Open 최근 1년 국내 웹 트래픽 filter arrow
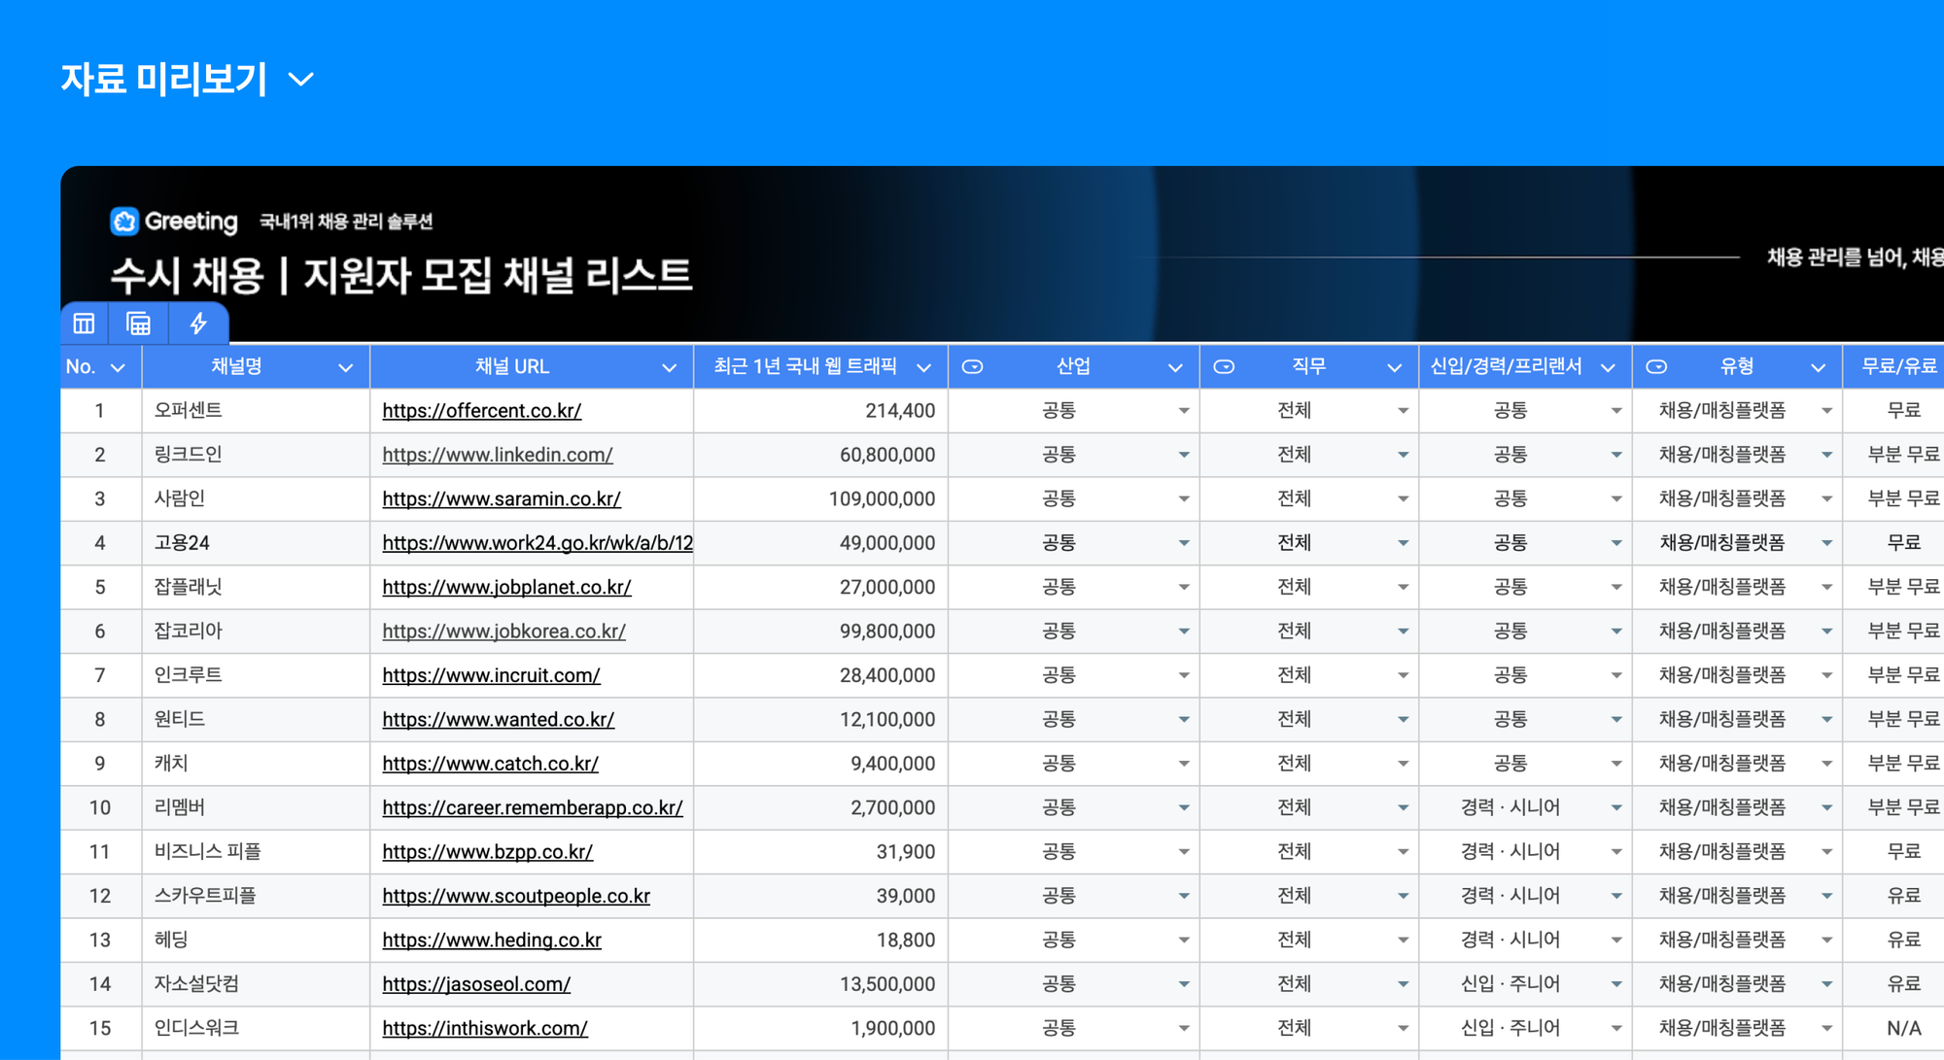This screenshot has height=1060, width=1944. 923,368
